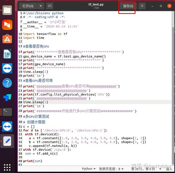The image size is (175, 173).
Task: Click line 38 sum = tf.add_n(c)
Action: [41, 153]
